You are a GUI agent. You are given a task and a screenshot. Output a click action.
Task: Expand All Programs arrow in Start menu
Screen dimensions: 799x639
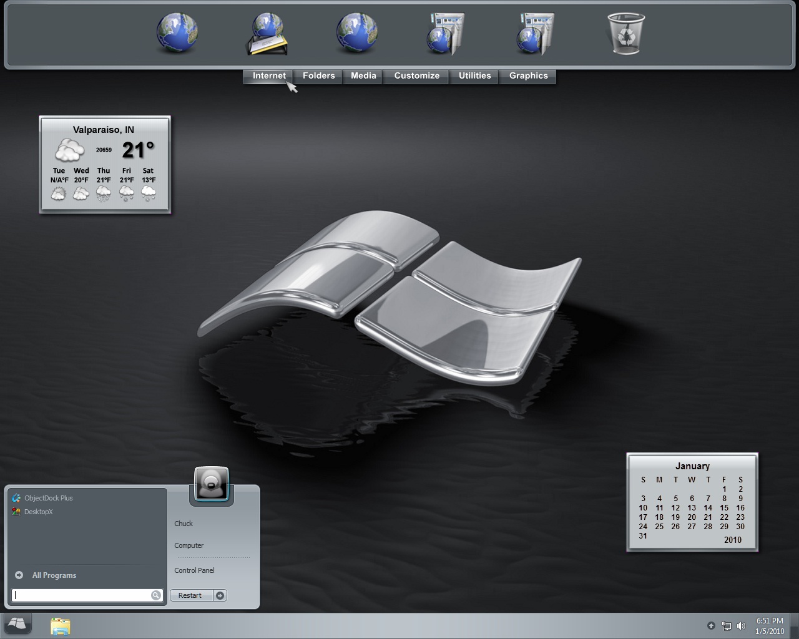click(x=19, y=575)
